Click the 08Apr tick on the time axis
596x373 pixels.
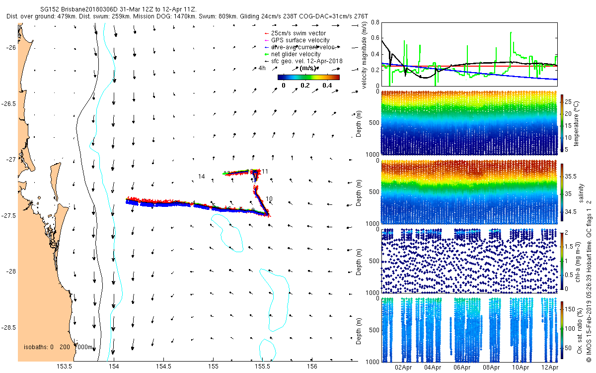[x=491, y=368]
